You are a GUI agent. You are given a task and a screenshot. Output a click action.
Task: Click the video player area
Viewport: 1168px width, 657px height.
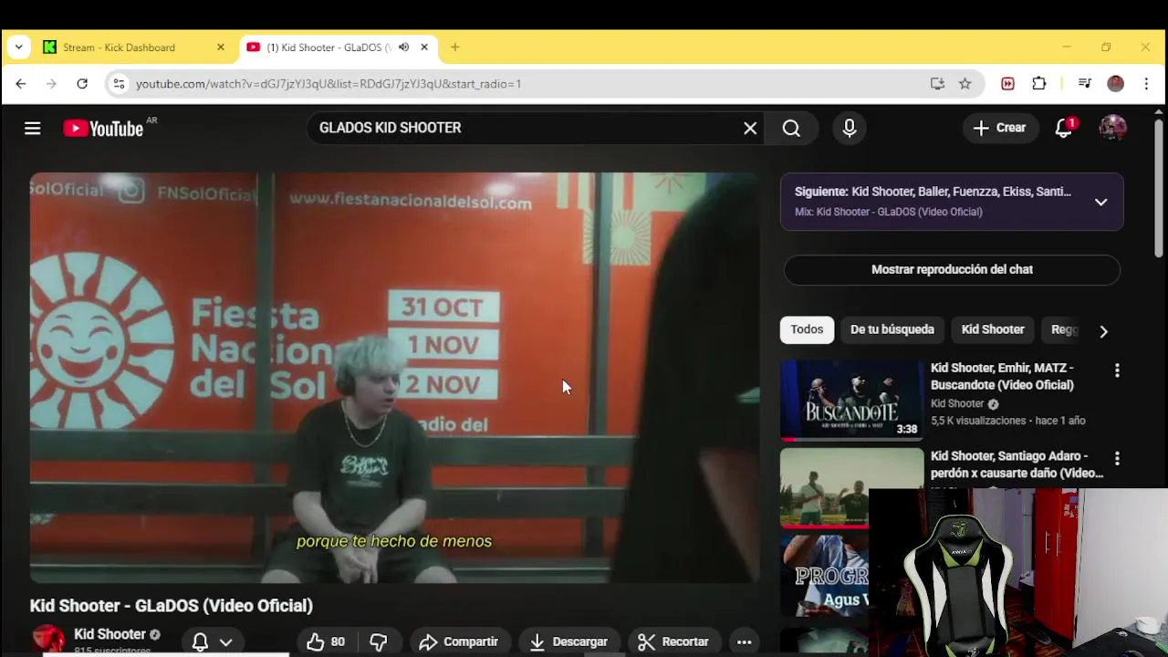pos(394,378)
